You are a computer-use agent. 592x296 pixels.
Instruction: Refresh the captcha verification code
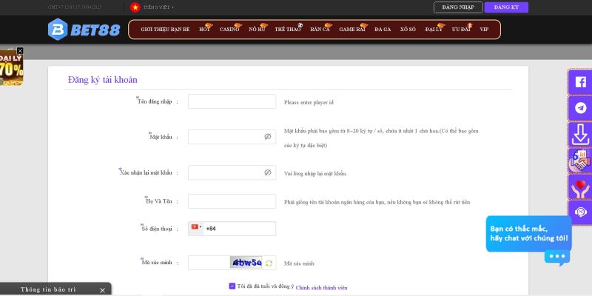coord(269,263)
